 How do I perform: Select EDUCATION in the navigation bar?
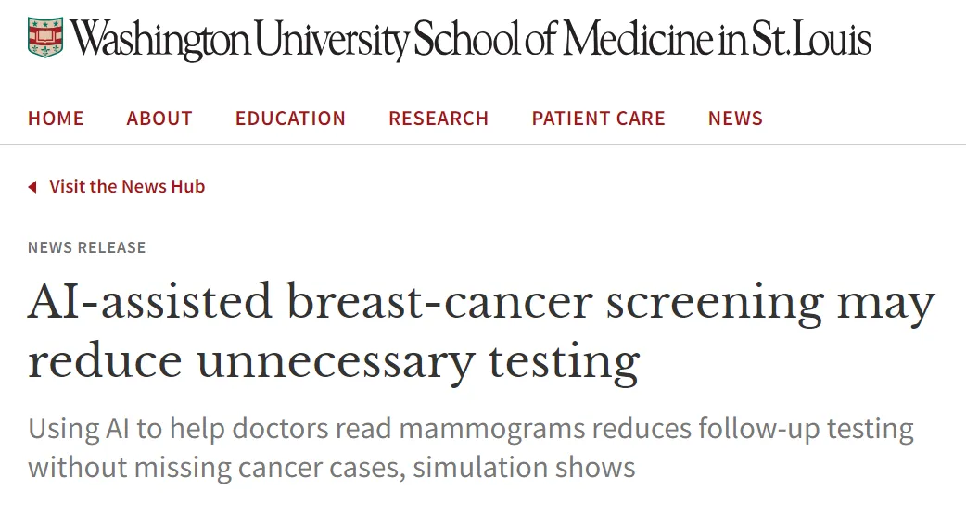pos(291,119)
